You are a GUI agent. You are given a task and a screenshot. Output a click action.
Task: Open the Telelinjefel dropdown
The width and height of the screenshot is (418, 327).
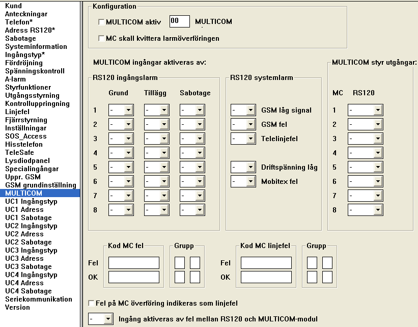pos(243,139)
